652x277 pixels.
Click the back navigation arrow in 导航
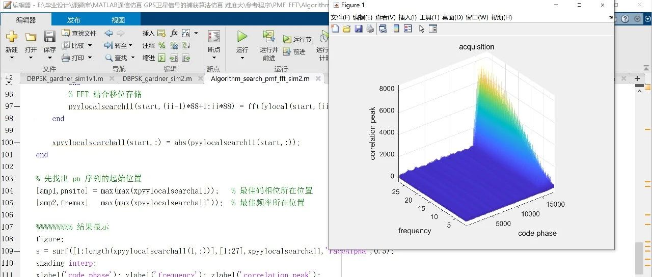(x=108, y=33)
